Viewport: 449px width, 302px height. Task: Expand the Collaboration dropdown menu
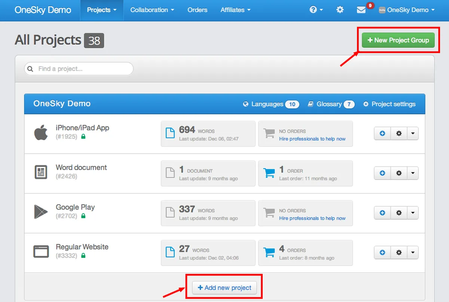(x=152, y=10)
